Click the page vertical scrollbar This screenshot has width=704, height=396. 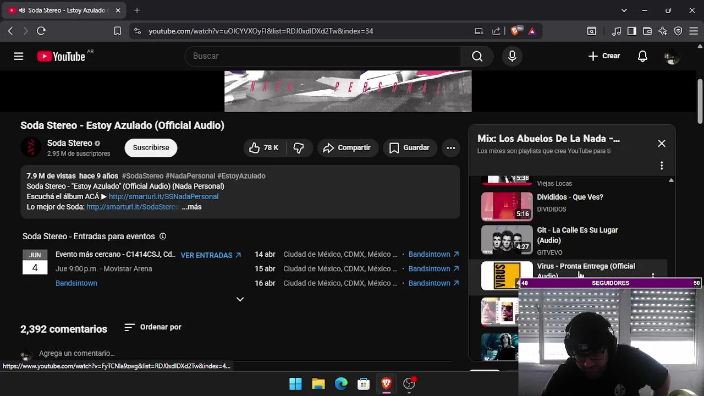(x=700, y=102)
